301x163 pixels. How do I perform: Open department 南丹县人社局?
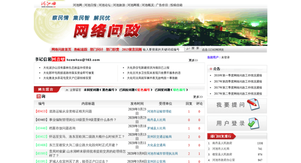pyautogui.click(x=156, y=120)
